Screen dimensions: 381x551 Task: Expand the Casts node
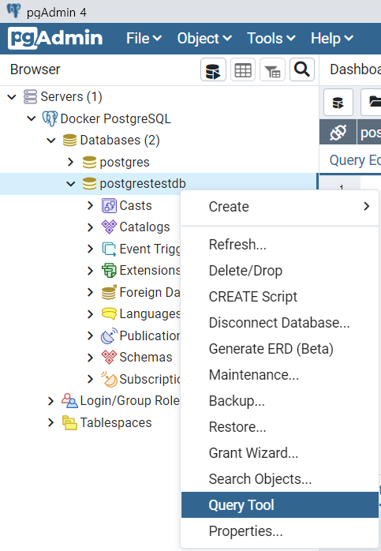90,205
